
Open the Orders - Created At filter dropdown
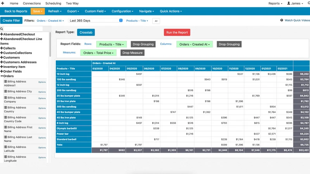(50, 21)
